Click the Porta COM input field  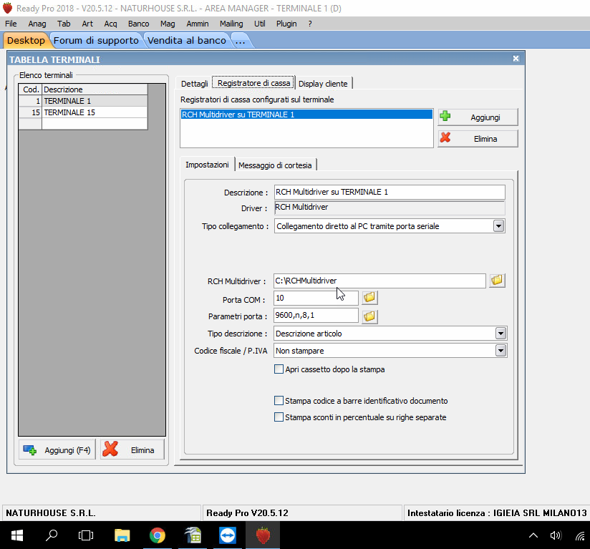tap(316, 298)
